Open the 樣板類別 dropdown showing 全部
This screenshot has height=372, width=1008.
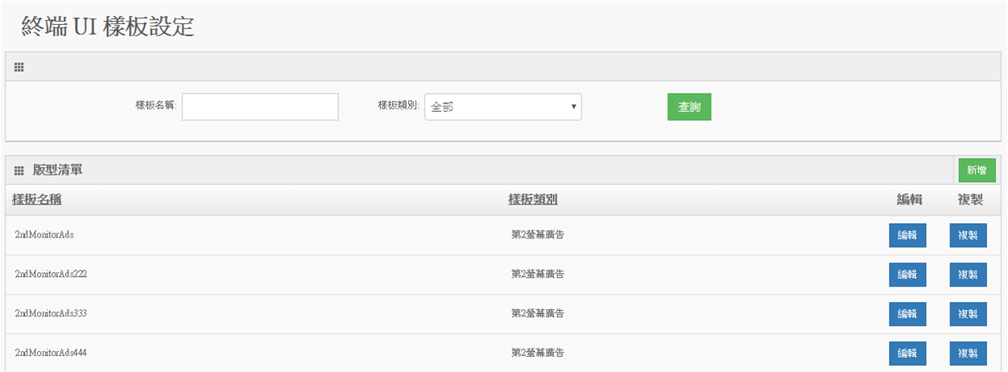503,106
